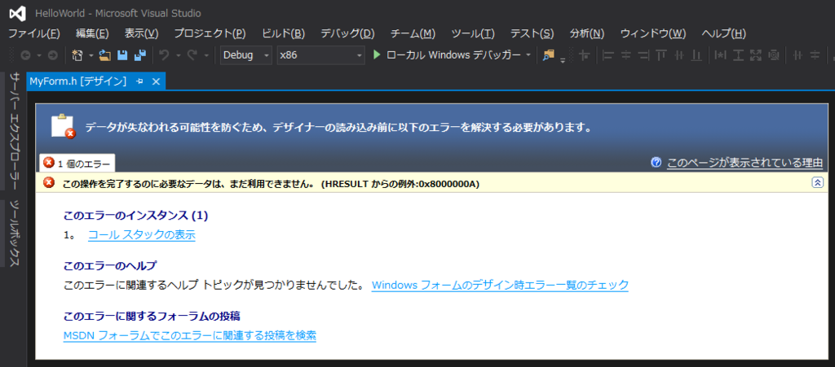Click the コール スタックの表示 link
835x367 pixels.
click(x=142, y=234)
